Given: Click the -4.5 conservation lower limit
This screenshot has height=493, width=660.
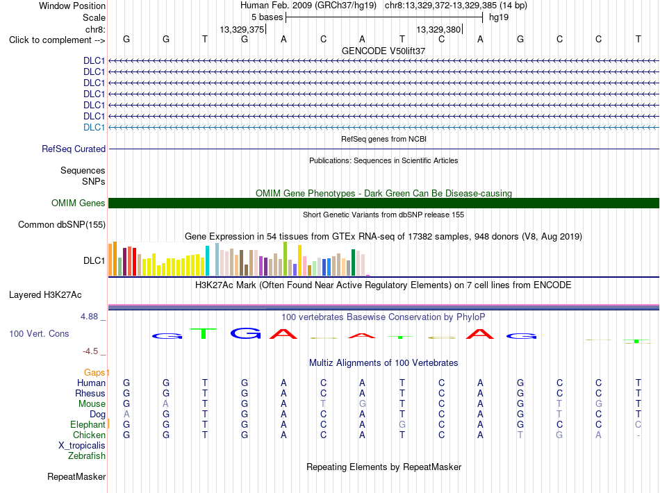Looking at the screenshot, I should coord(90,351).
